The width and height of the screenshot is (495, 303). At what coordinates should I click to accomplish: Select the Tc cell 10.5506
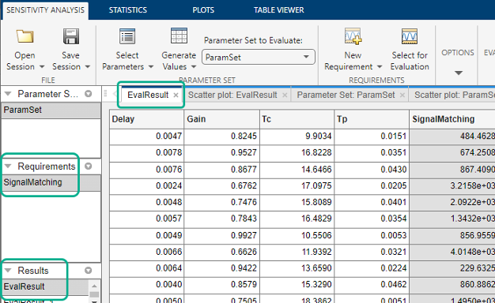[297, 235]
